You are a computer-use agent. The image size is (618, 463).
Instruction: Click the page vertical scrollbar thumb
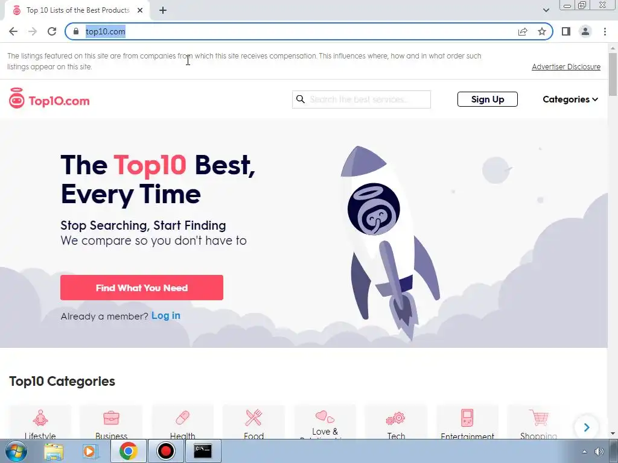tap(613, 74)
